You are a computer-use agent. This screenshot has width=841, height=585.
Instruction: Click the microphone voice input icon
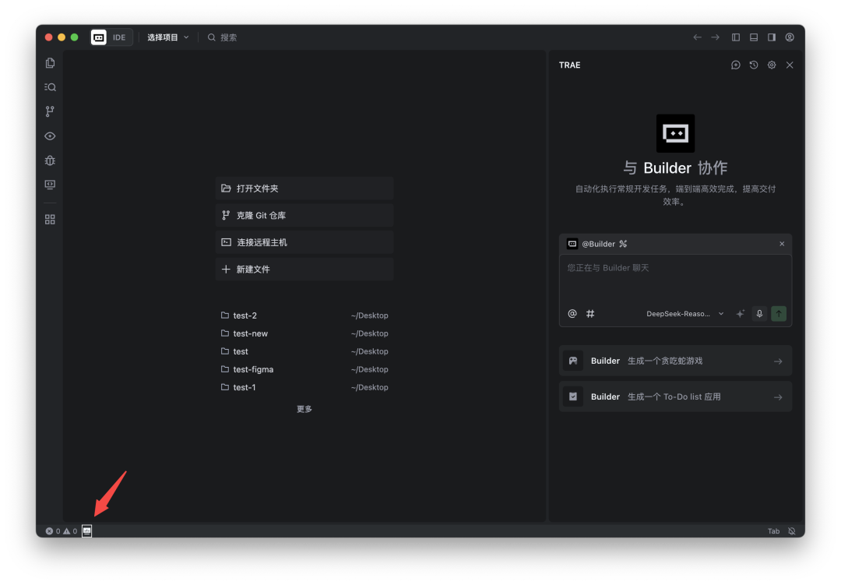click(x=759, y=313)
